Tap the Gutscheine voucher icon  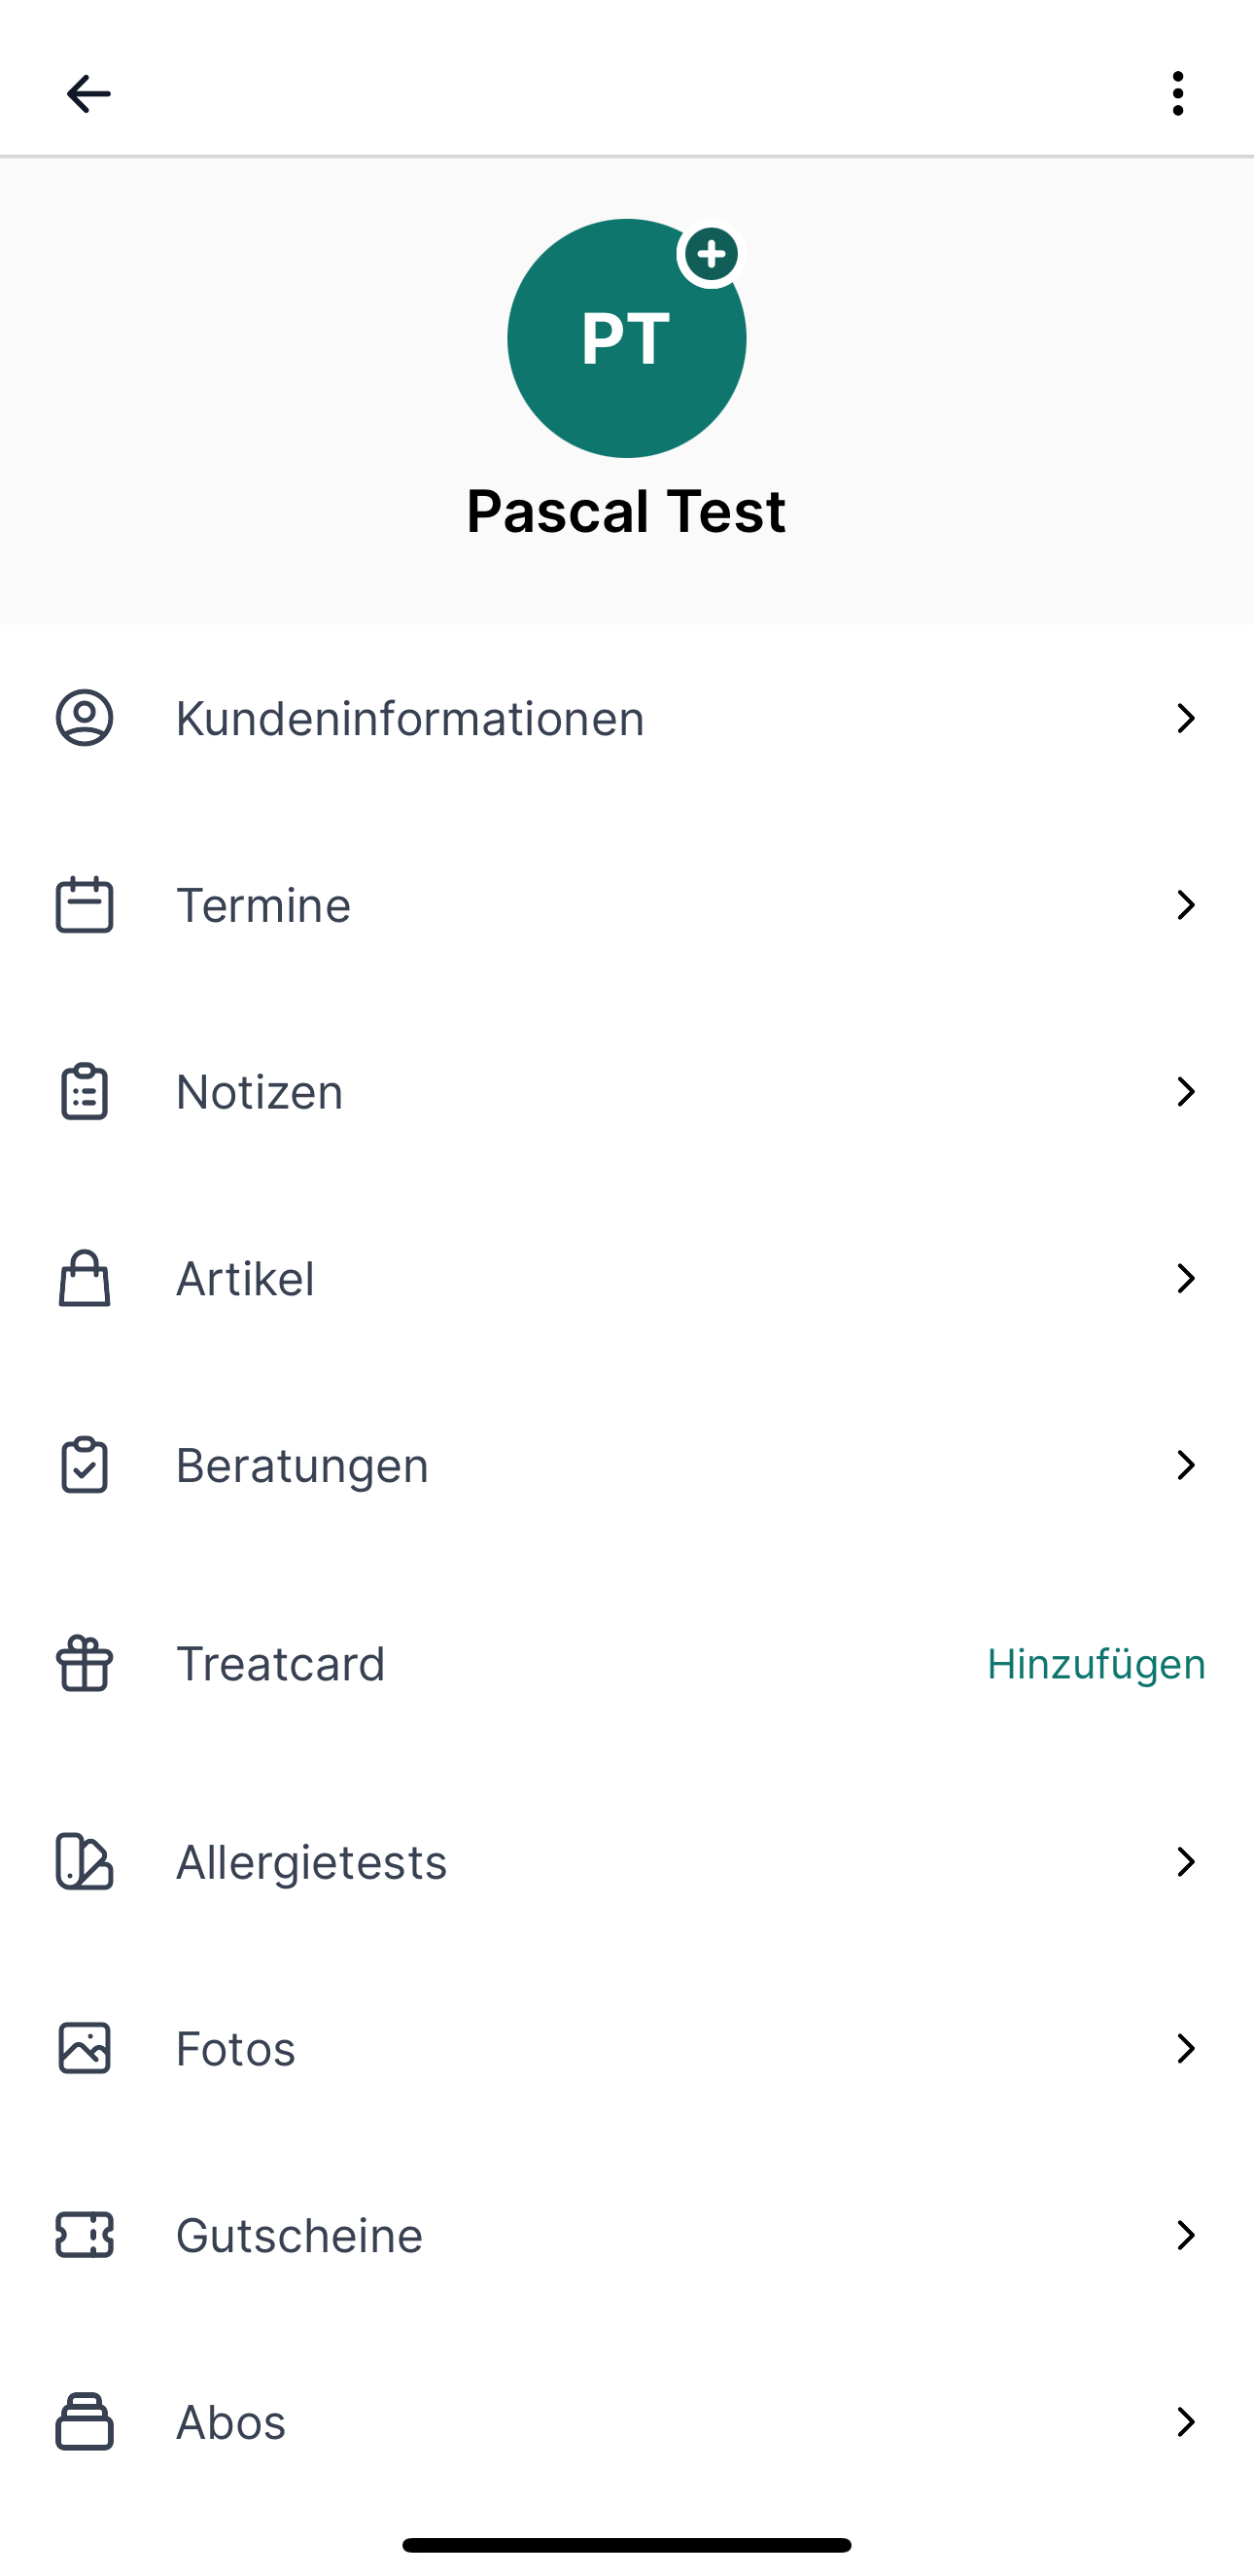[x=84, y=2235]
